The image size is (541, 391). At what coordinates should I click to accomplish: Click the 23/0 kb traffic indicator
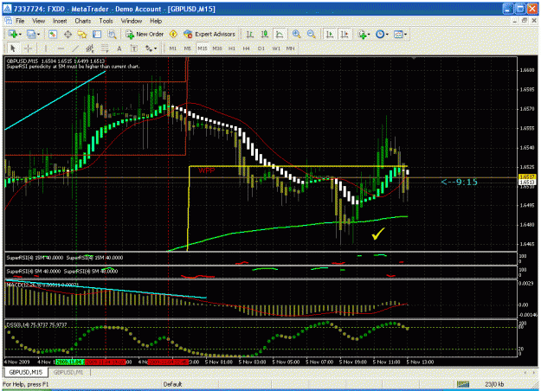493,384
